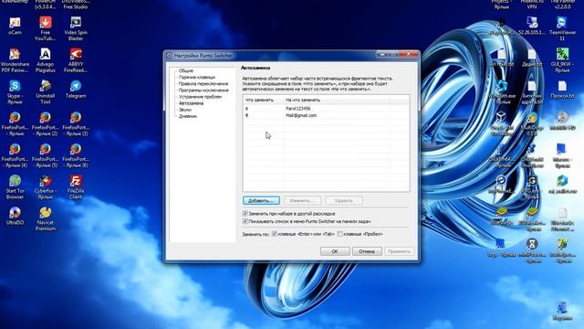
Task: Select the Автозамена section in tree
Action: [191, 103]
